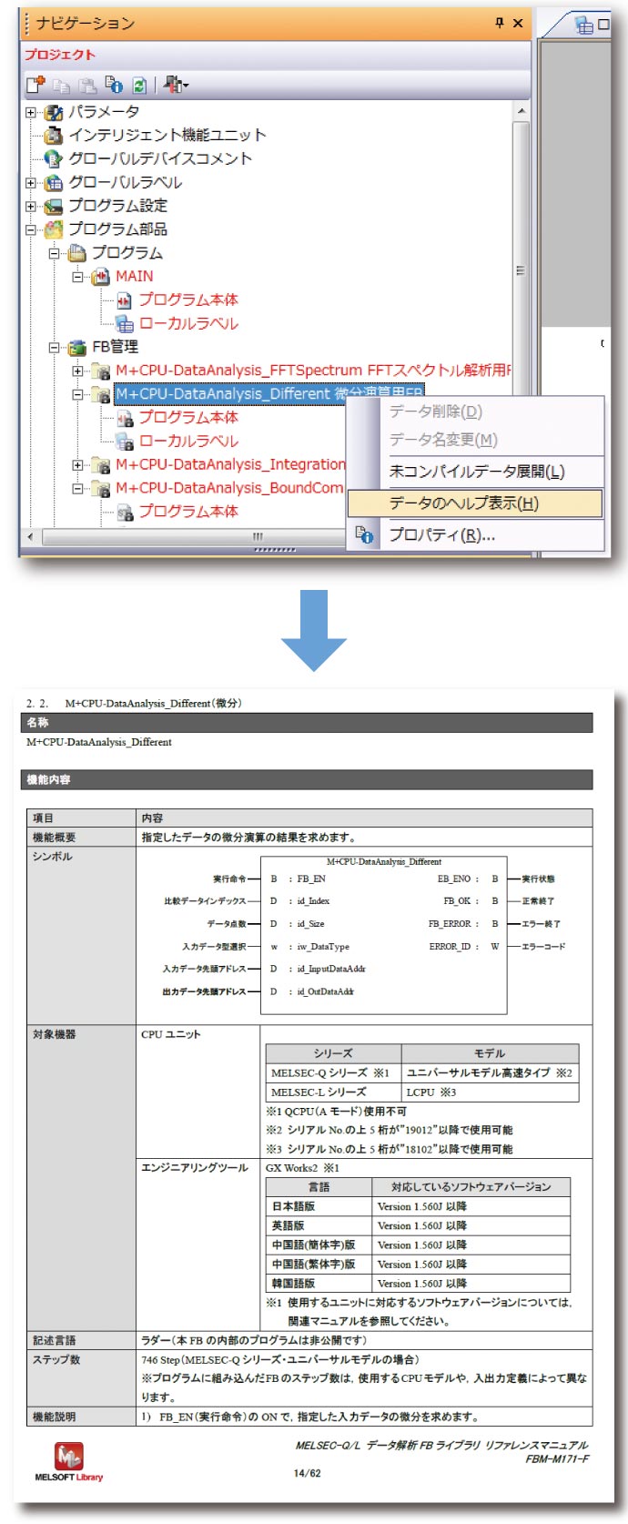The height and width of the screenshot is (1524, 628).
Task: Click ローカルラベル icon under DataAnalysis_Different
Action: coord(125,442)
